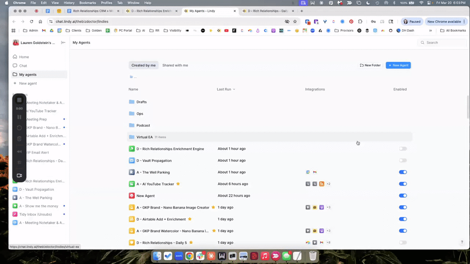
Task: Click the New Folder button
Action: (370, 66)
